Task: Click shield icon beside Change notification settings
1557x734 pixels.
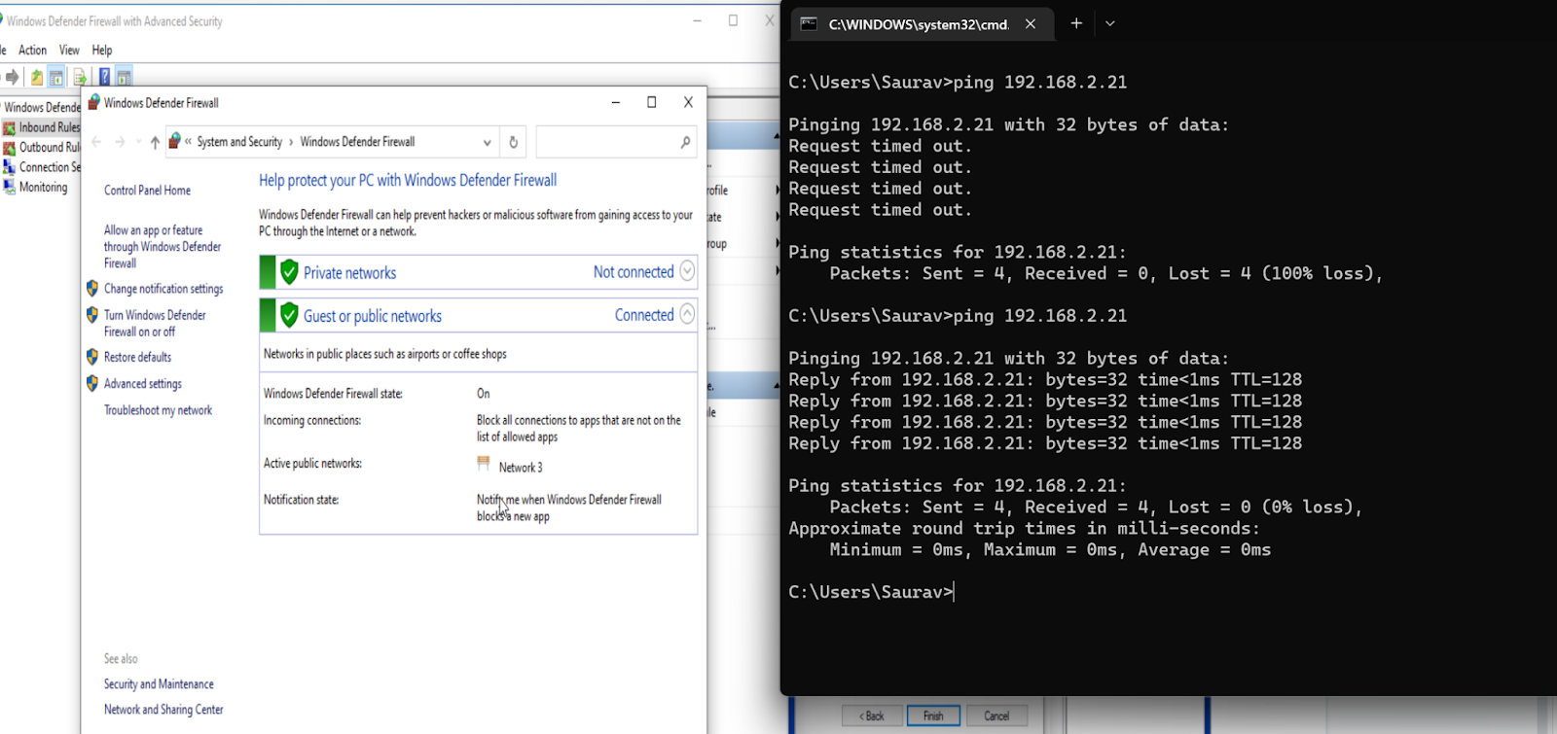Action: pyautogui.click(x=92, y=288)
